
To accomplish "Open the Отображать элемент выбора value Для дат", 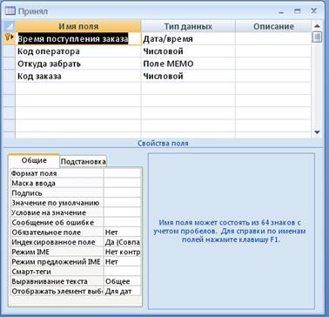I will (123, 291).
